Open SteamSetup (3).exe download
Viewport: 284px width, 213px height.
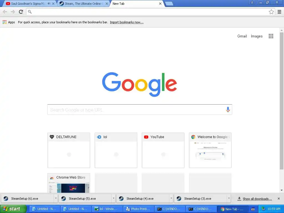tap(201, 199)
